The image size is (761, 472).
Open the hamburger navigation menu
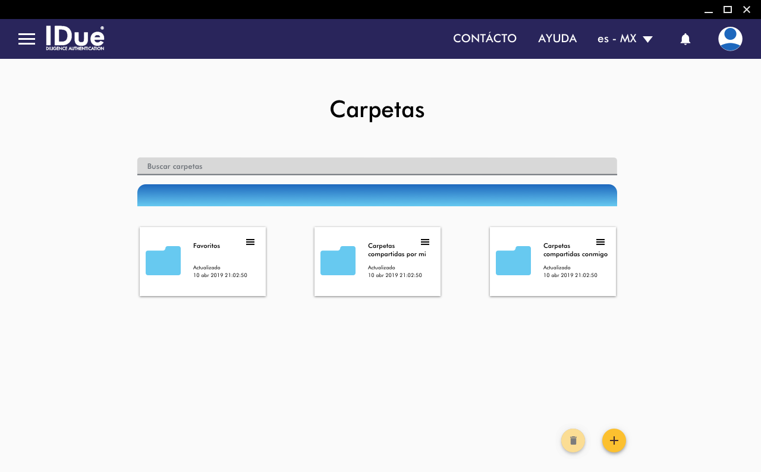pos(27,39)
